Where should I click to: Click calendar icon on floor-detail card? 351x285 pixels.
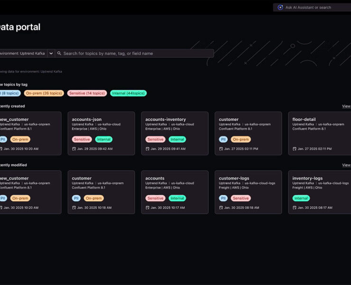click(295, 149)
